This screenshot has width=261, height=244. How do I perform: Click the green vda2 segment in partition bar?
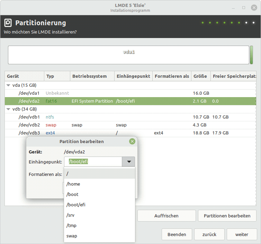click(x=251, y=55)
